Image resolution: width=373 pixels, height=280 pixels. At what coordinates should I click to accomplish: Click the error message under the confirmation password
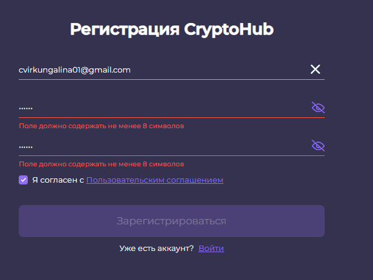coord(102,164)
